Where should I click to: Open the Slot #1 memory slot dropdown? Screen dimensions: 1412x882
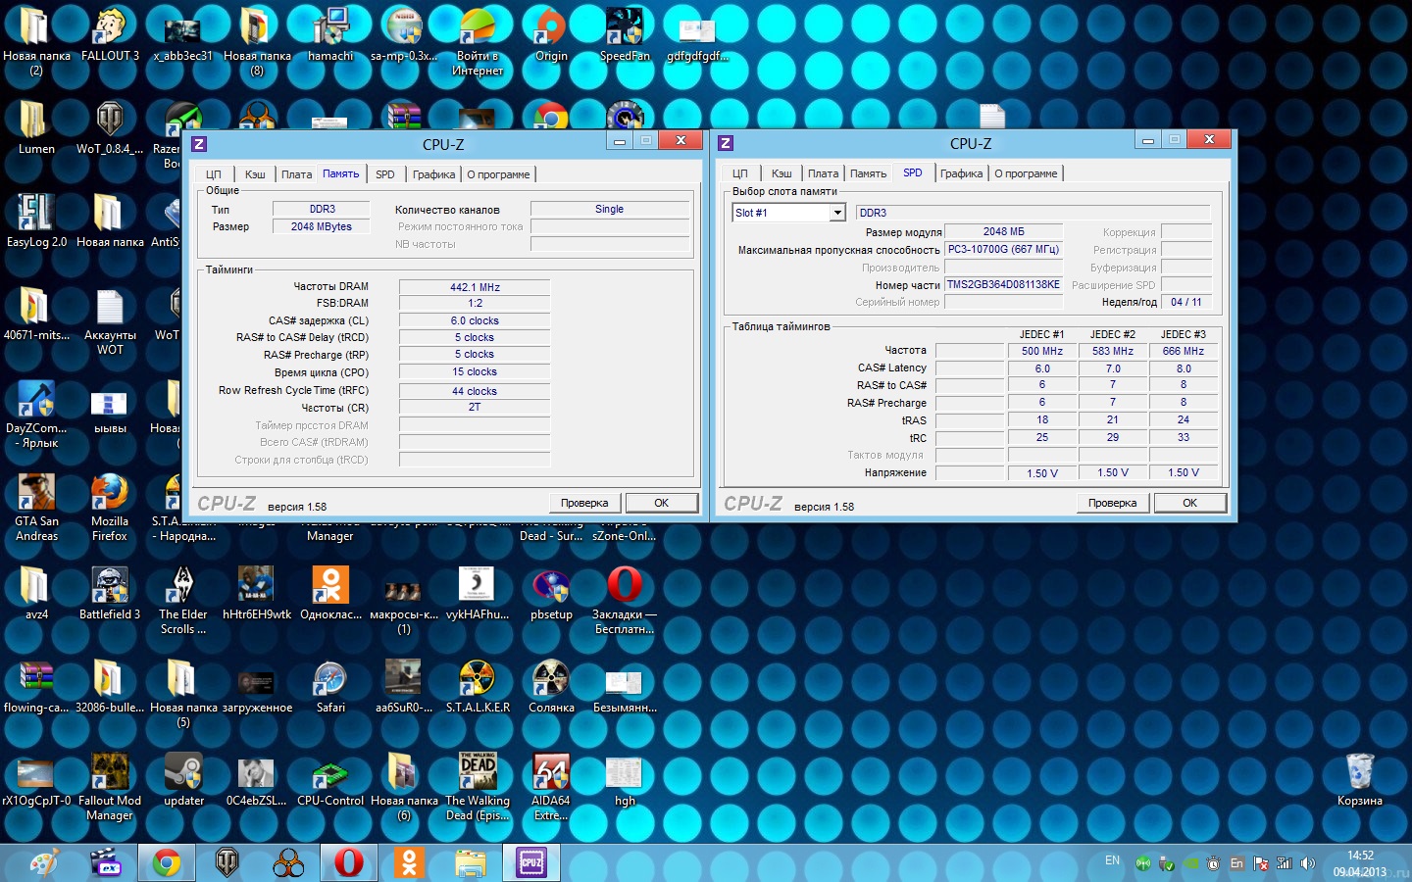(x=836, y=213)
